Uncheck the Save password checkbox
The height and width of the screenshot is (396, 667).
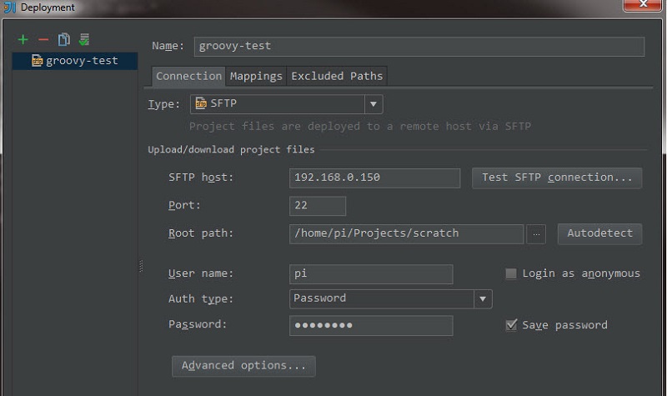point(511,325)
